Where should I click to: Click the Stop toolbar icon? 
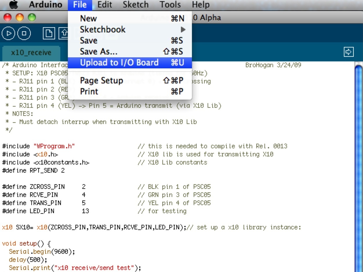[24, 34]
